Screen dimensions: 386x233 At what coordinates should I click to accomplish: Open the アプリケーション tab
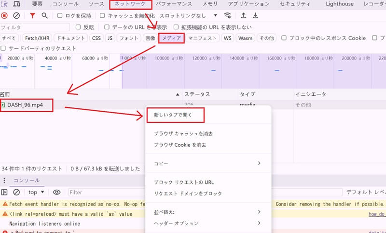(248, 4)
